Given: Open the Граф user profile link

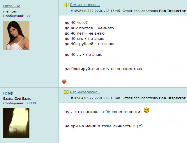Looking at the screenshot, I should pos(8,93).
